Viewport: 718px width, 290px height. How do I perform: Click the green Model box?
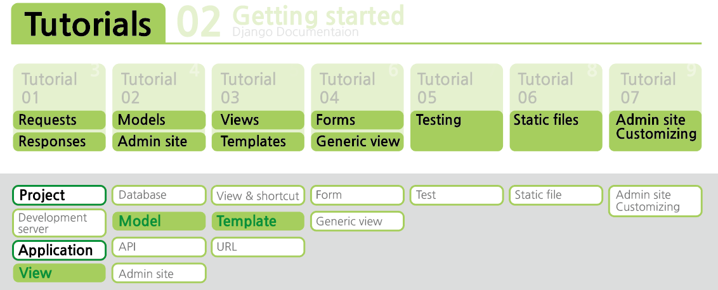[159, 222]
